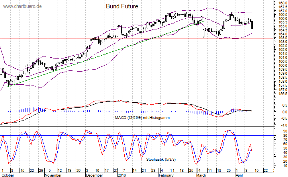
Task: Select the 'March' month label
Action: [201, 175]
